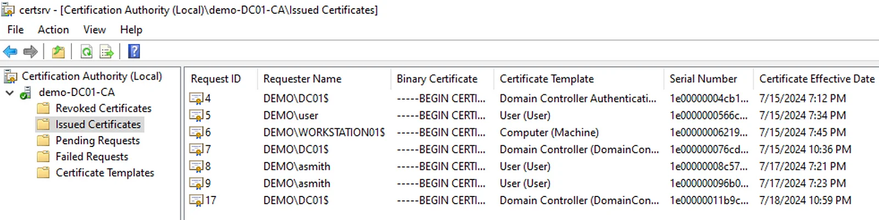Select Certification Authority (Local) tree label

tap(92, 76)
